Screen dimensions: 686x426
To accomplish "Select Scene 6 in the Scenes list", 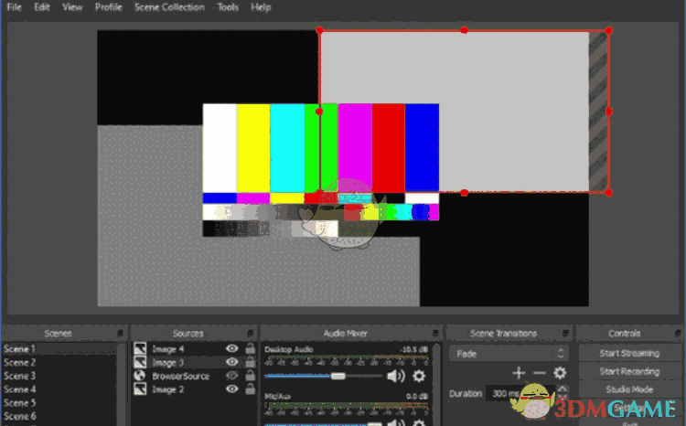I will tap(59, 416).
